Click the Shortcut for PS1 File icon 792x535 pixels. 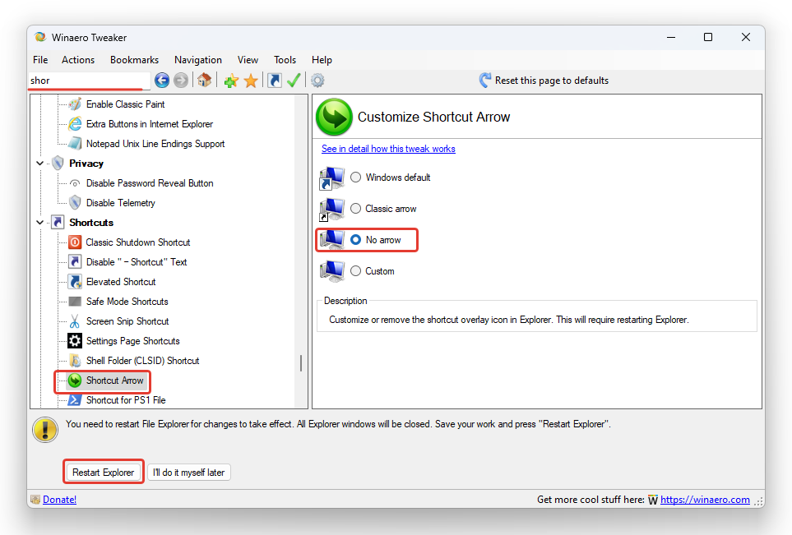click(x=75, y=399)
